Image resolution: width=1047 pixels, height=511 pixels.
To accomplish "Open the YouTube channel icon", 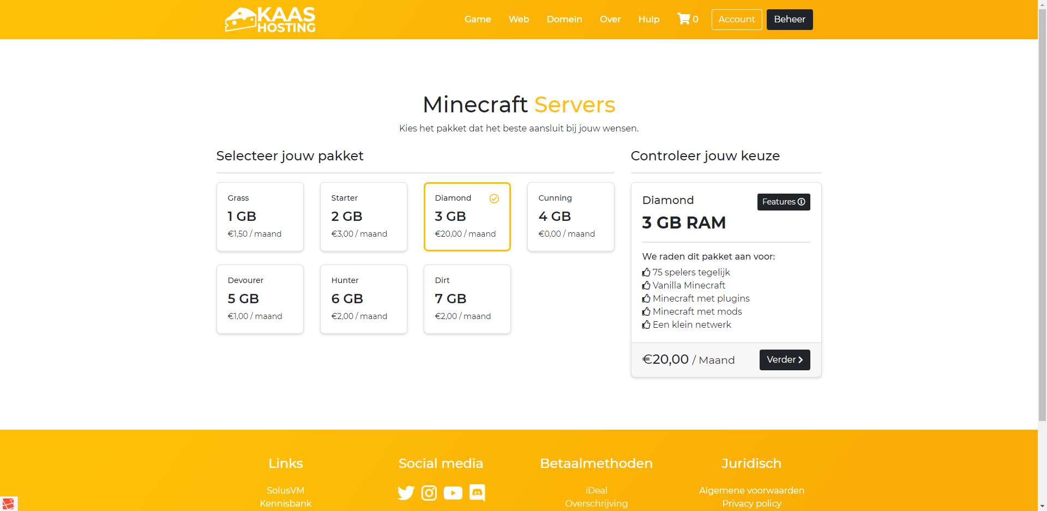I will click(x=453, y=493).
